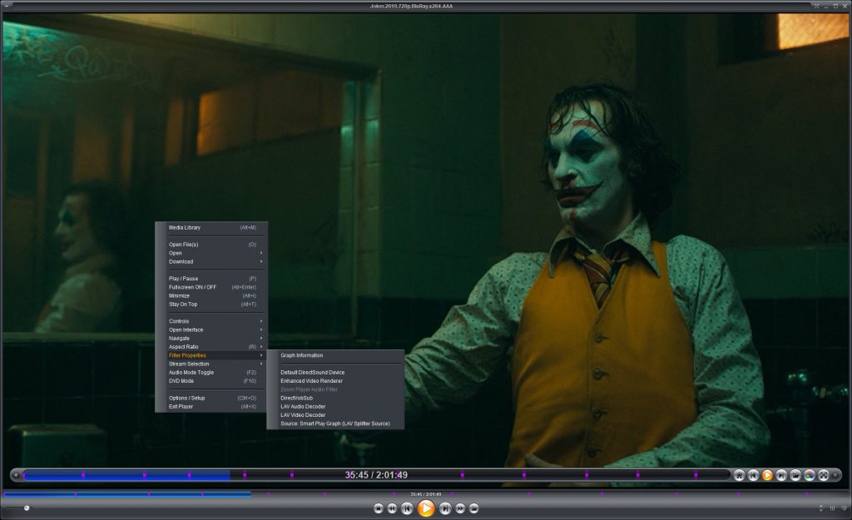852x520 pixels.
Task: Click the up/down arrows icon at bottom right
Action: pyautogui.click(x=821, y=508)
